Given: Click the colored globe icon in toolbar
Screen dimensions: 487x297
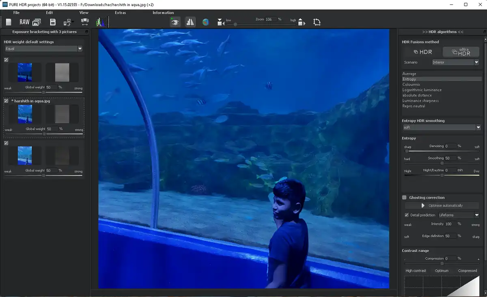Looking at the screenshot, I should [206, 22].
